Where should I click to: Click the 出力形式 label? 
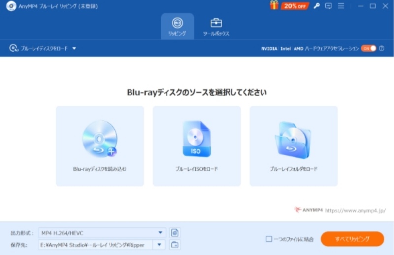point(22,233)
